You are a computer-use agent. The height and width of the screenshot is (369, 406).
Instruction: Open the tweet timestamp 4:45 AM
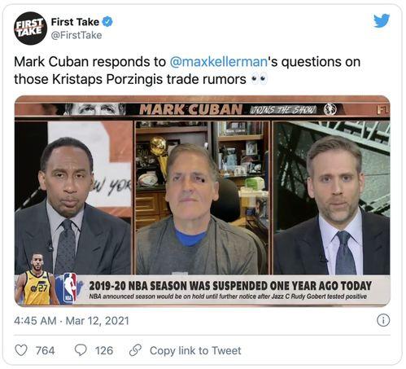pos(35,321)
